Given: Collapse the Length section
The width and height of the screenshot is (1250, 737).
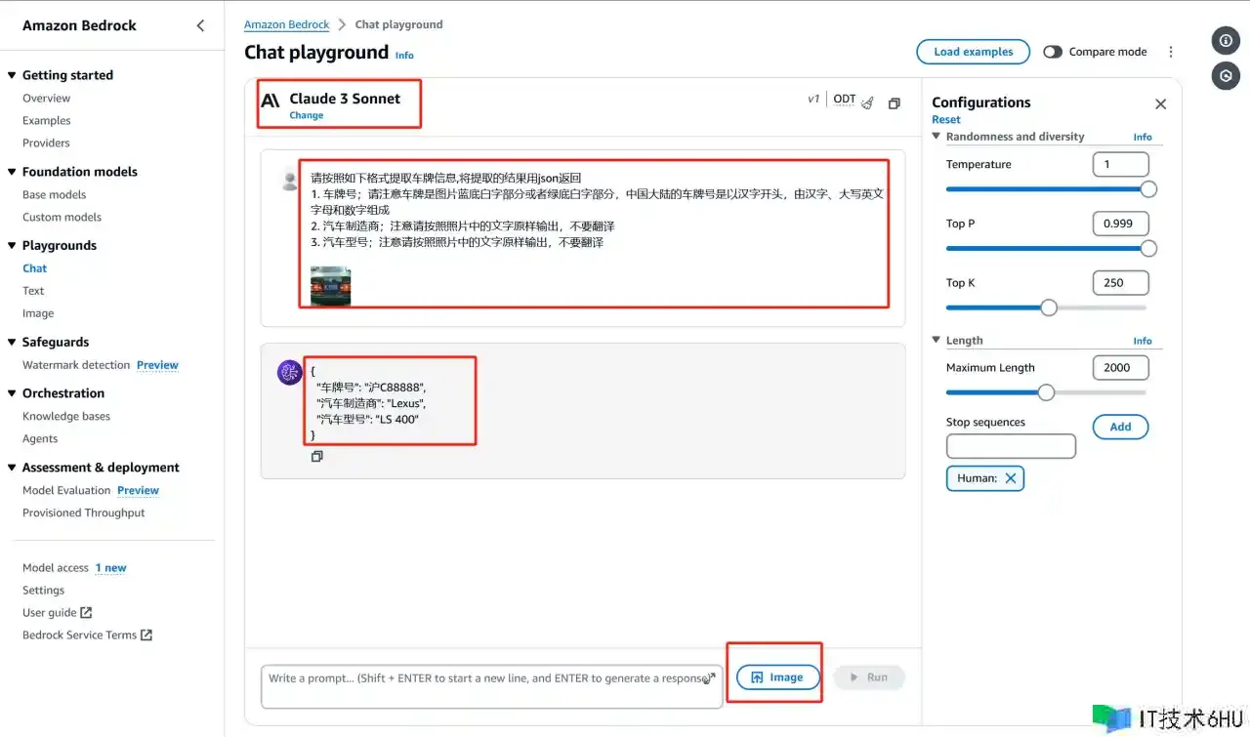Looking at the screenshot, I should [x=937, y=341].
